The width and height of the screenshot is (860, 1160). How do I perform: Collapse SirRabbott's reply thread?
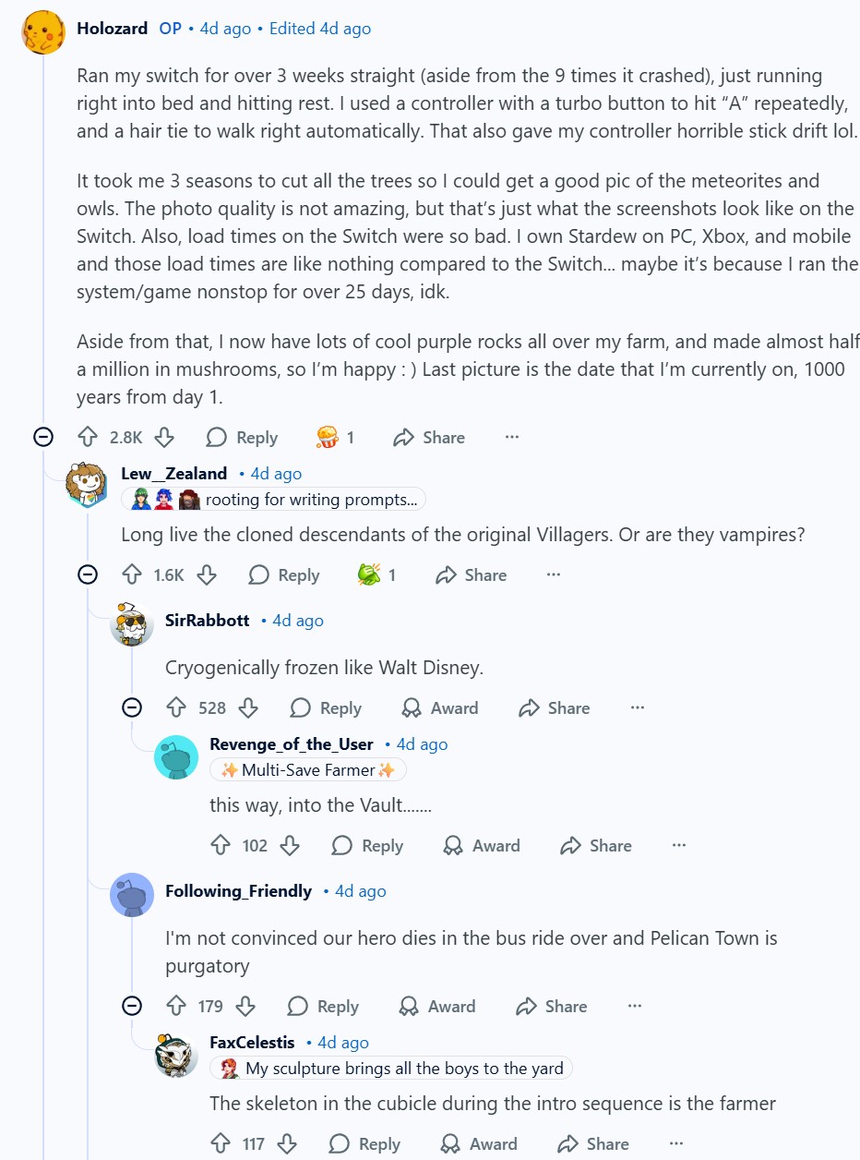pyautogui.click(x=132, y=708)
